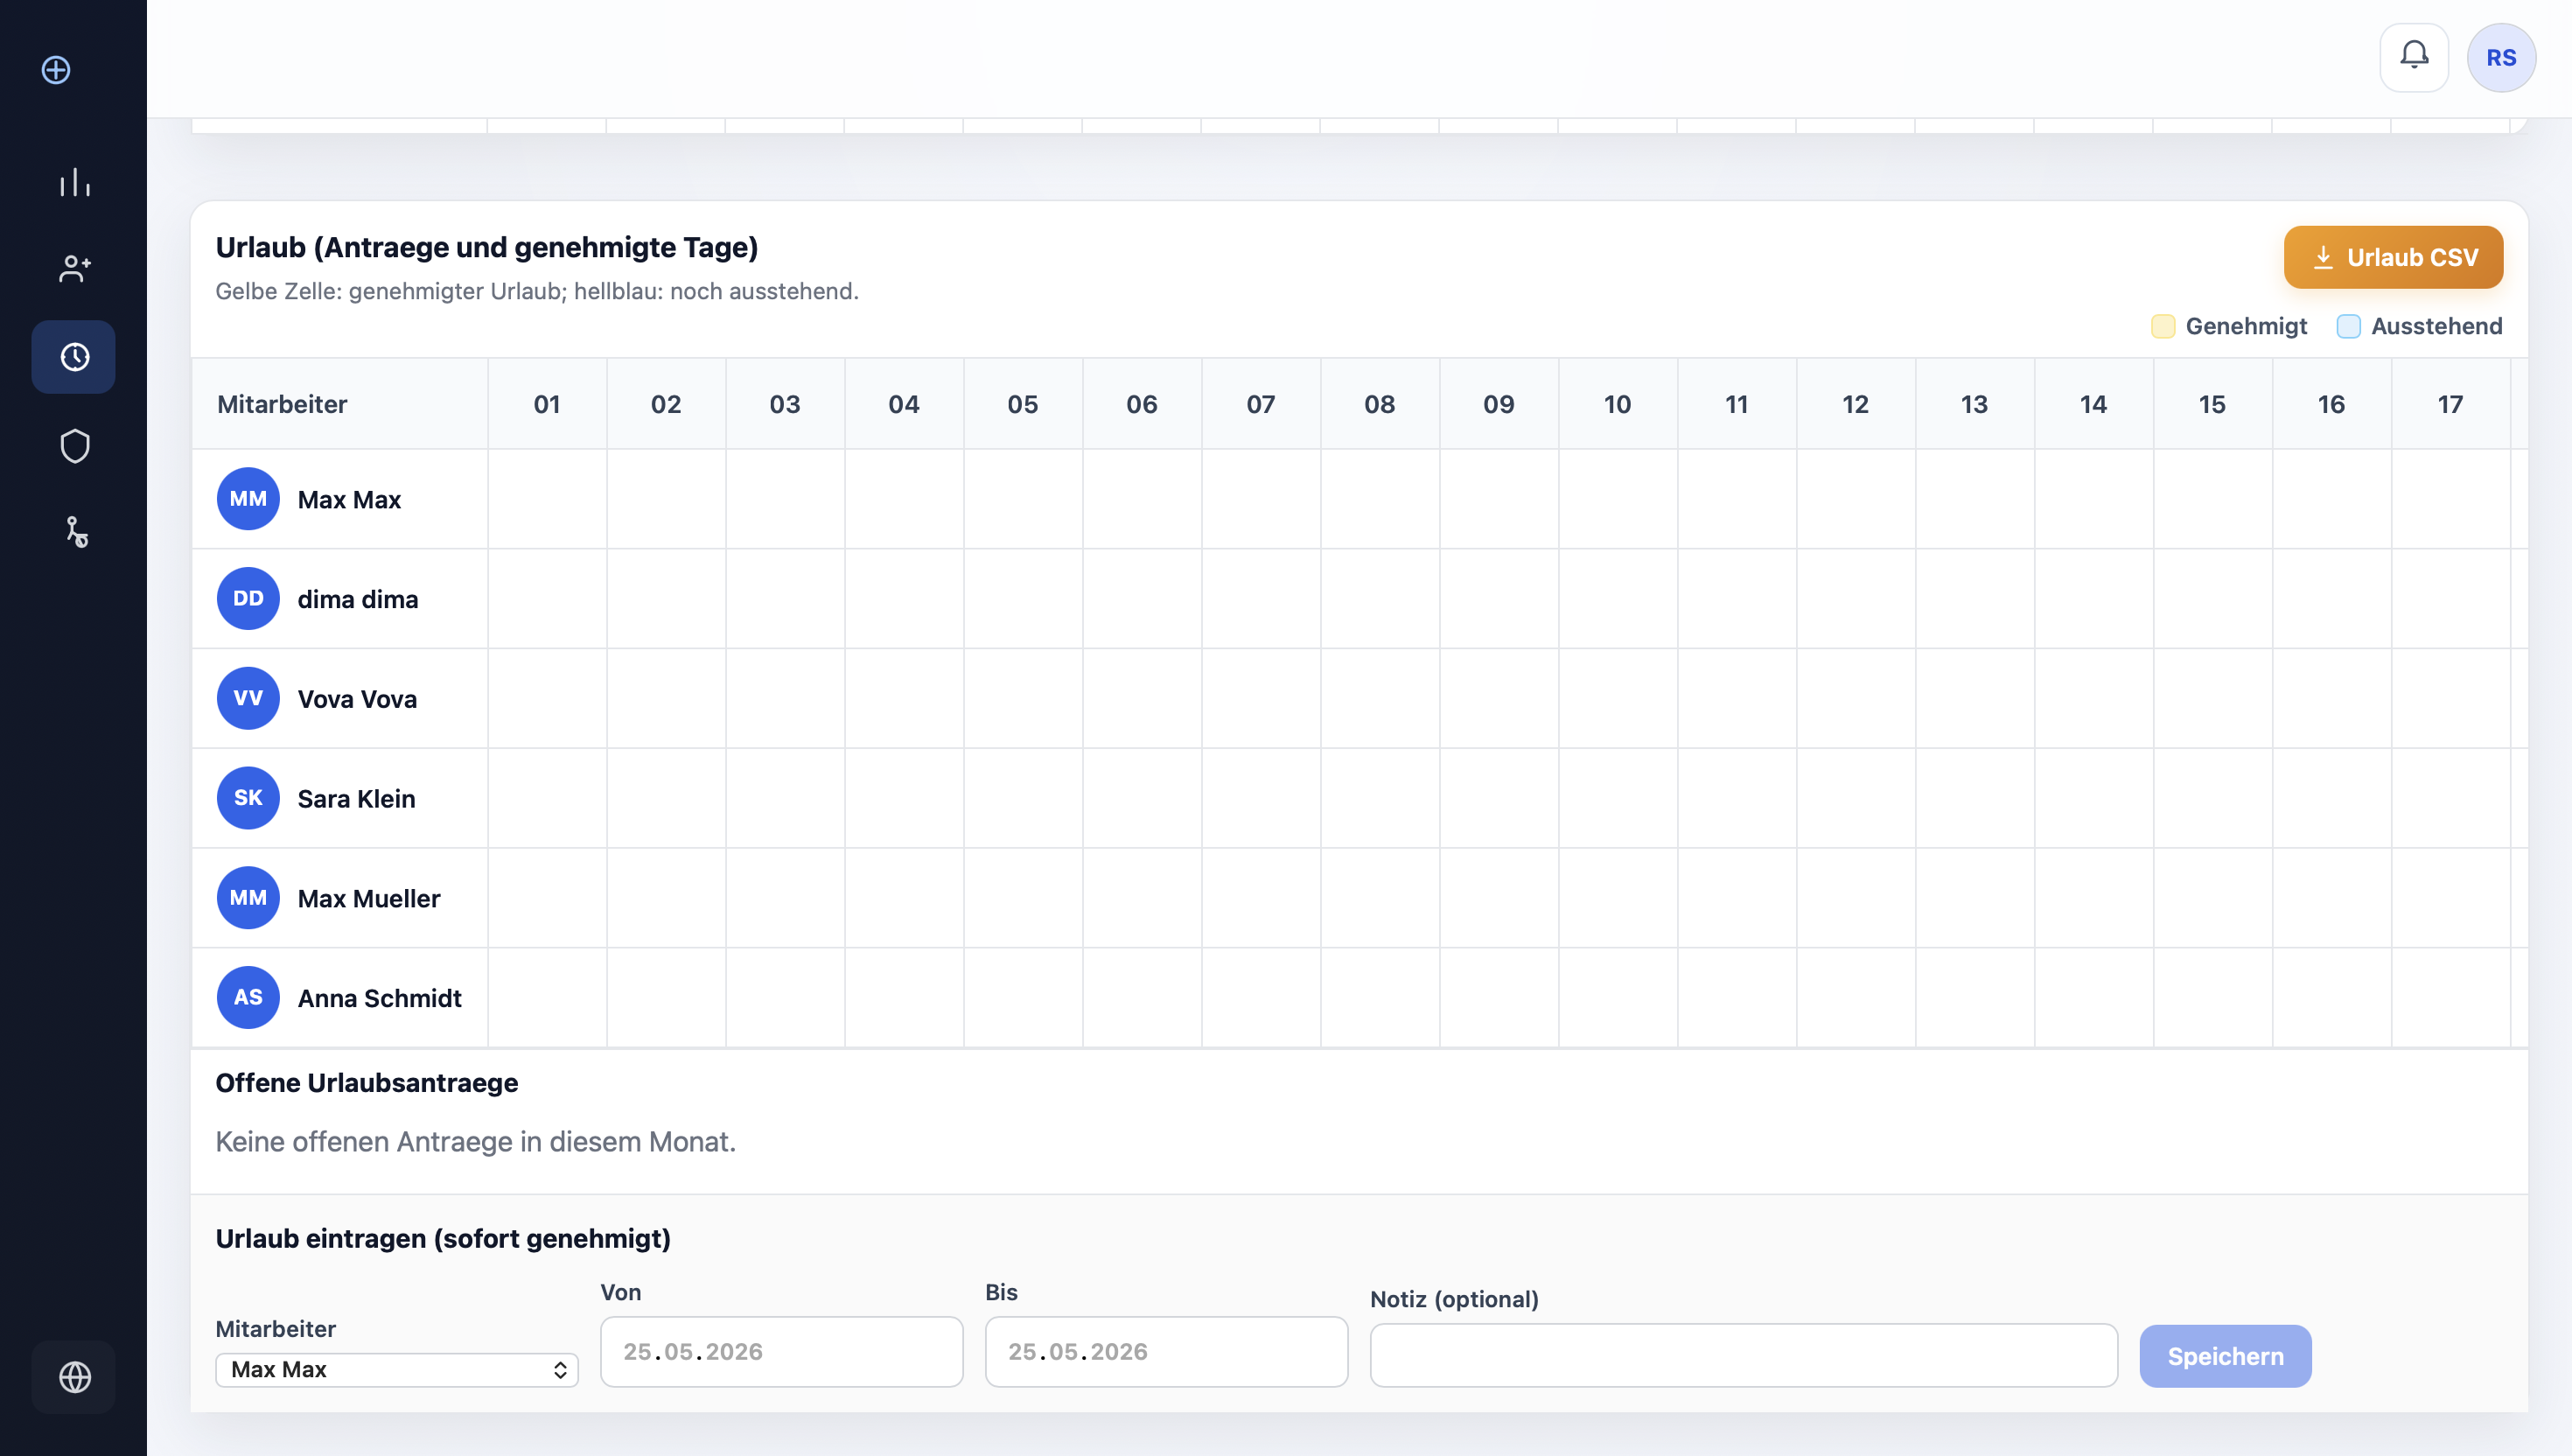Click the AS avatar of Anna Schmidt
The image size is (2572, 1456).
coord(248,997)
